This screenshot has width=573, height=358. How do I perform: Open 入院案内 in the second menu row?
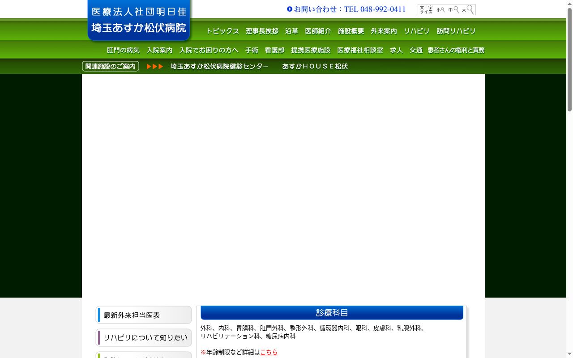[159, 50]
